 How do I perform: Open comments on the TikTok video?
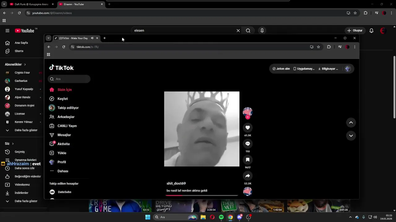coord(247,144)
